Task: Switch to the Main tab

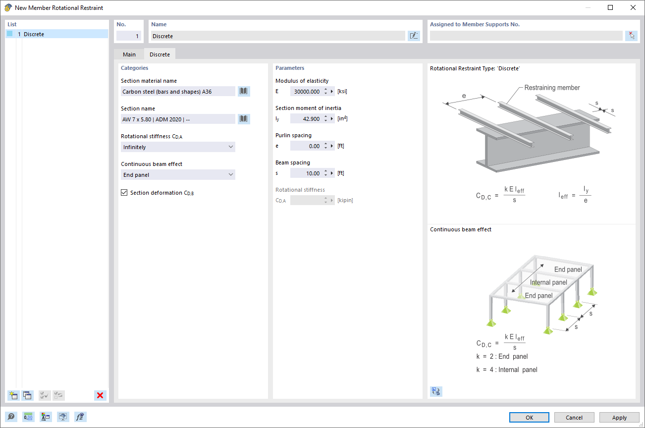Action: click(129, 54)
